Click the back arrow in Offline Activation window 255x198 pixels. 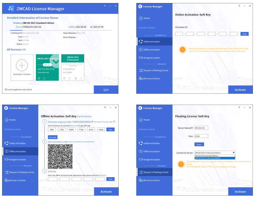(6, 108)
